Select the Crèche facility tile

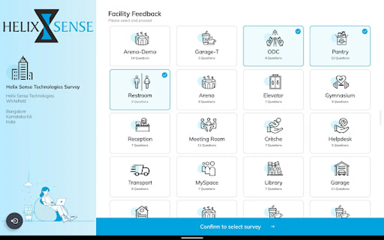(x=273, y=133)
